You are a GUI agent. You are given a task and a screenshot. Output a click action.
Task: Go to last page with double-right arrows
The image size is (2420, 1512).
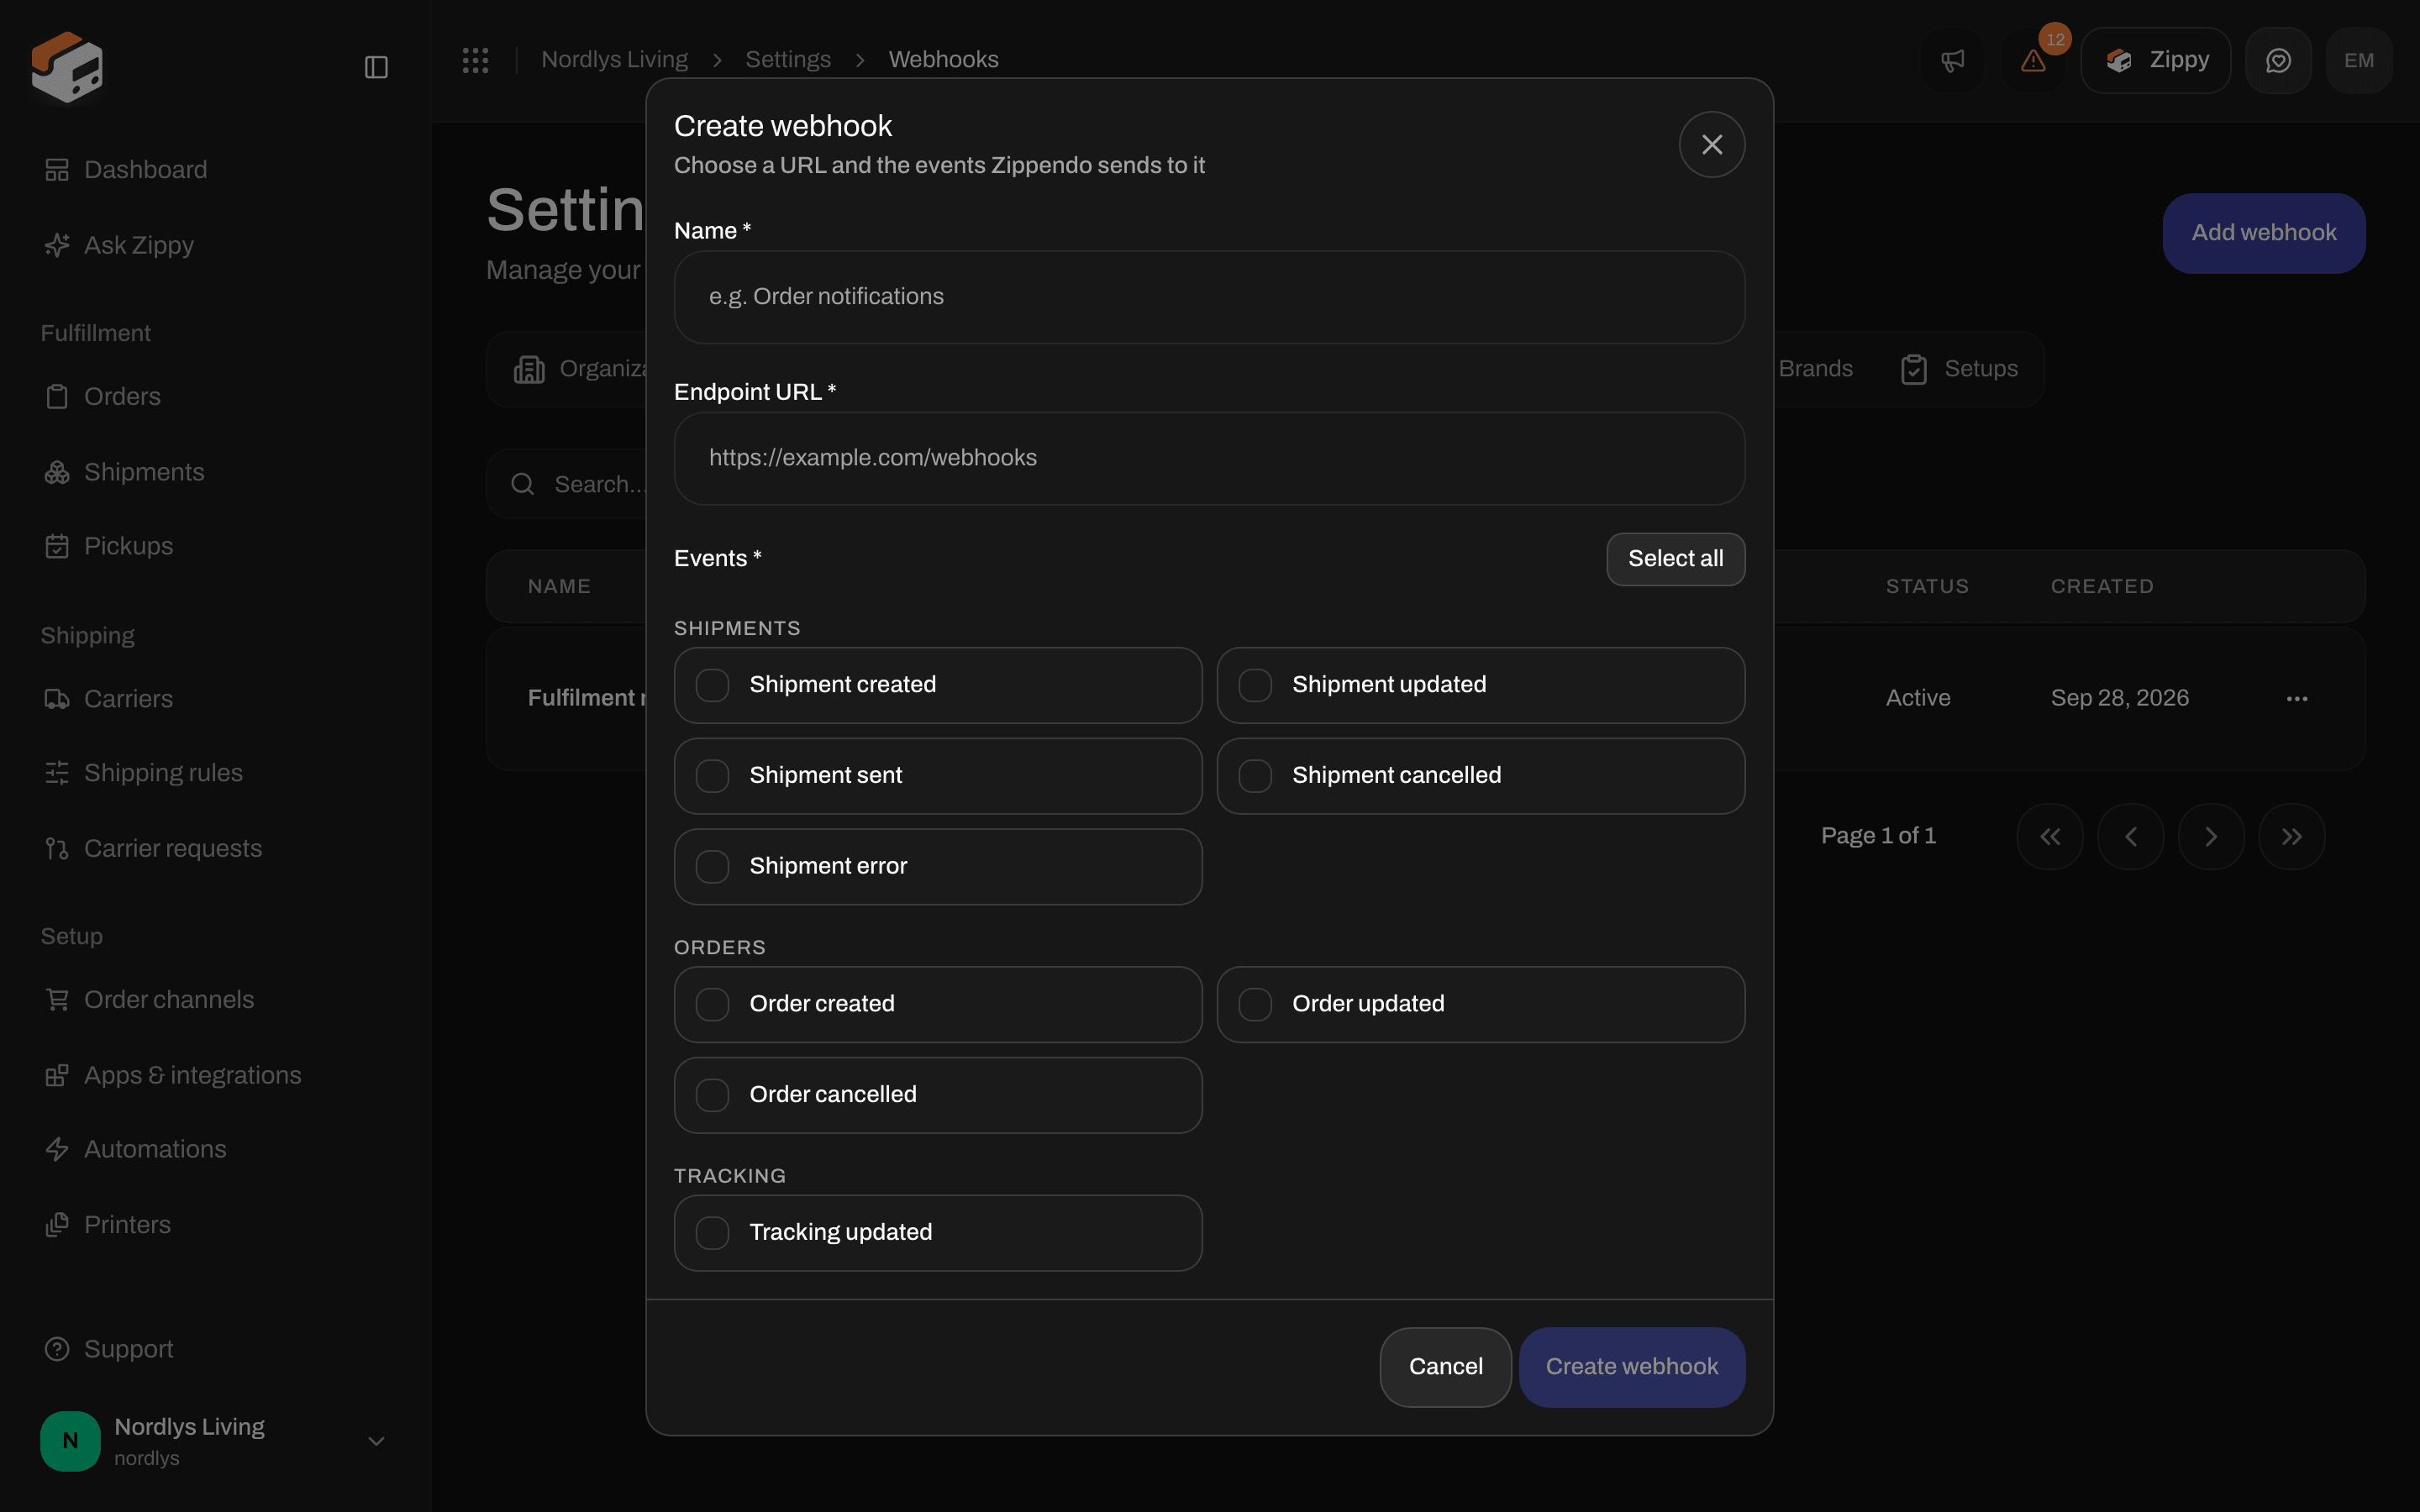click(x=2292, y=836)
